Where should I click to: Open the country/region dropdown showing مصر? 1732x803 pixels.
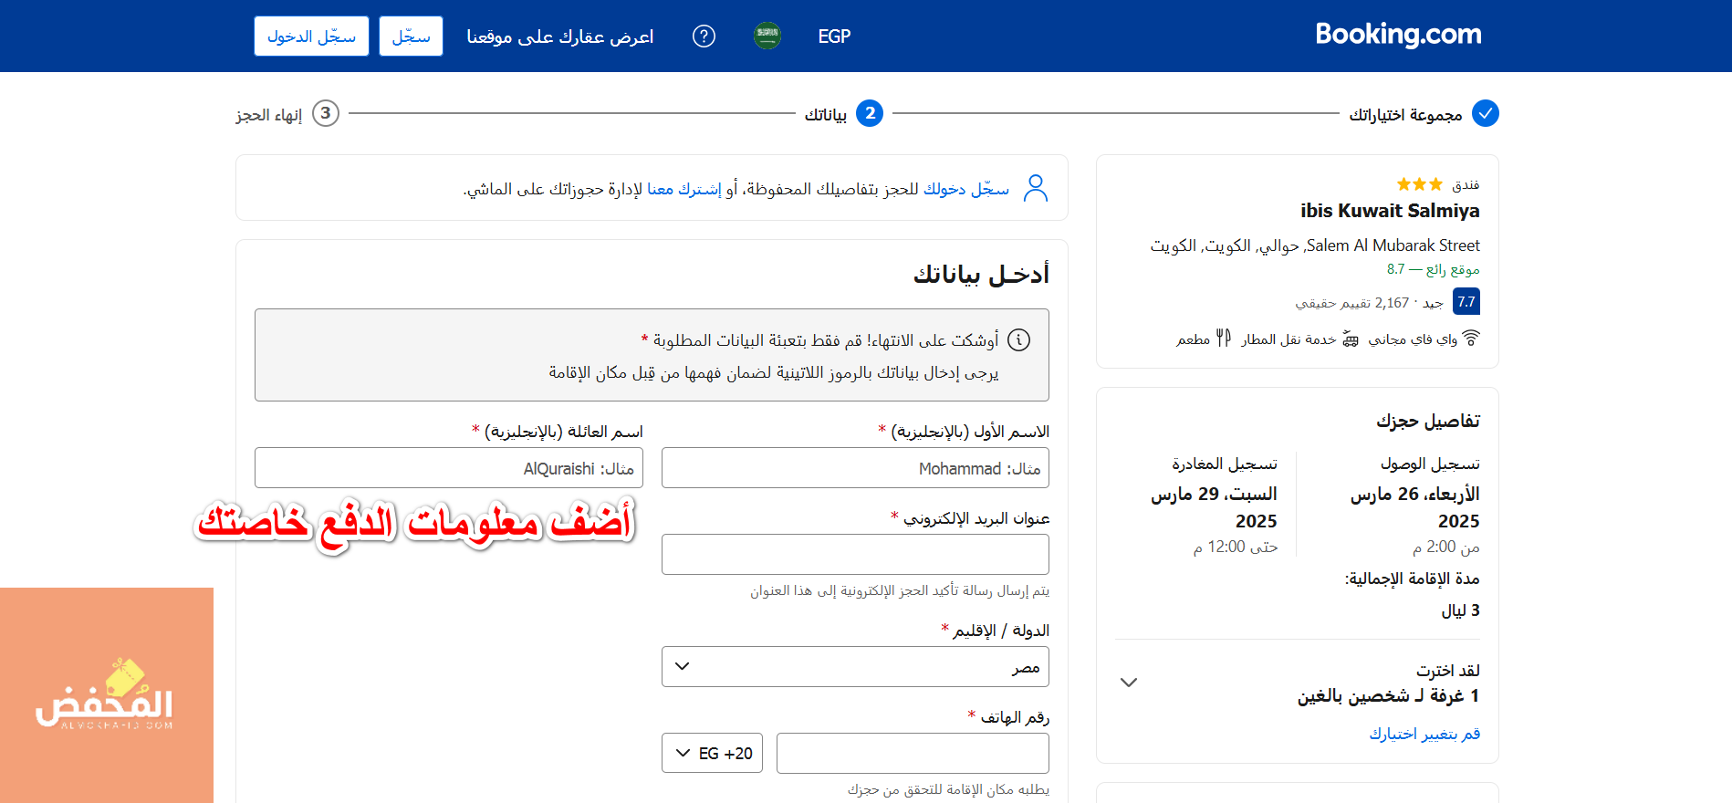pos(855,667)
